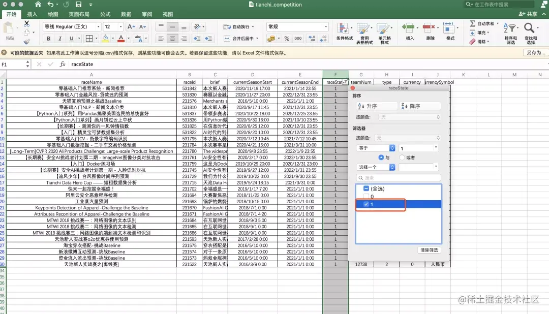Open Sort and Filter (排序和筛选)
The image size is (549, 314).
(x=510, y=33)
